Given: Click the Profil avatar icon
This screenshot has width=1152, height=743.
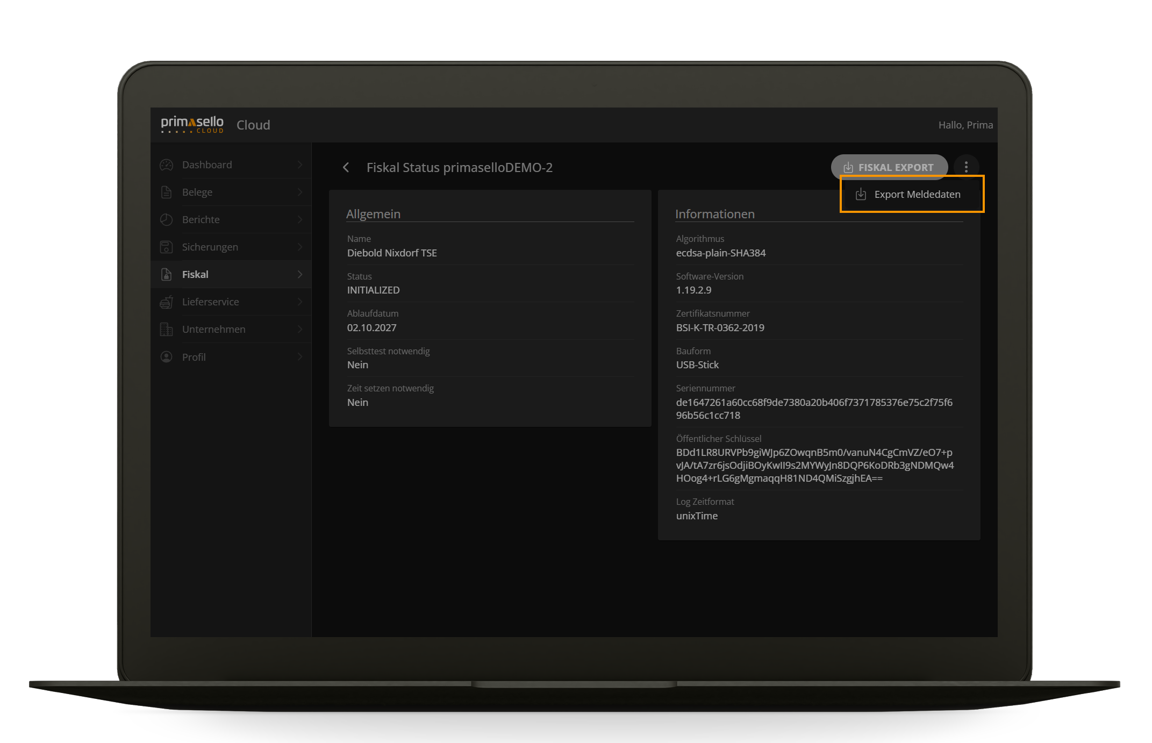Looking at the screenshot, I should [x=166, y=356].
